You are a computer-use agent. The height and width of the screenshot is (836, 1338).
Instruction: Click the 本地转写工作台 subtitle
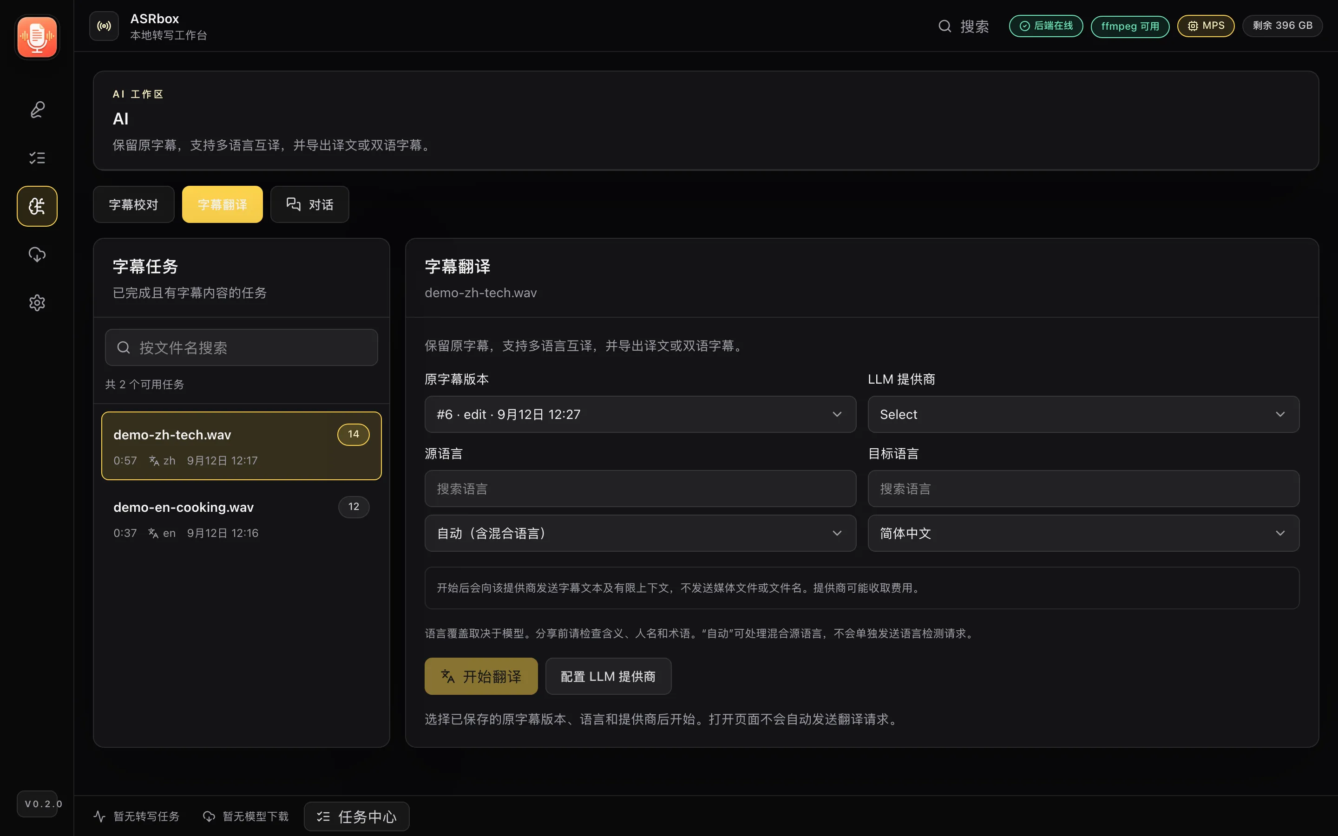click(169, 35)
